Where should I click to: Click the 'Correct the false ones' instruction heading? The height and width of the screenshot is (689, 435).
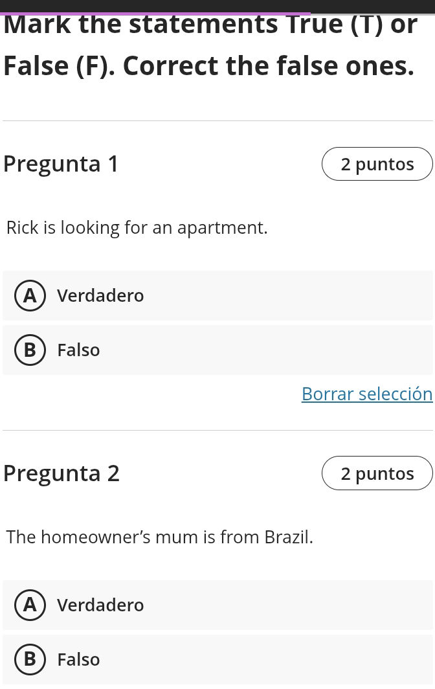pos(208,65)
